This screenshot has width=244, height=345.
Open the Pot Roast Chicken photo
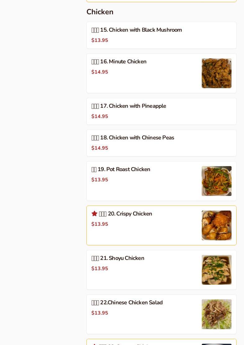216,181
